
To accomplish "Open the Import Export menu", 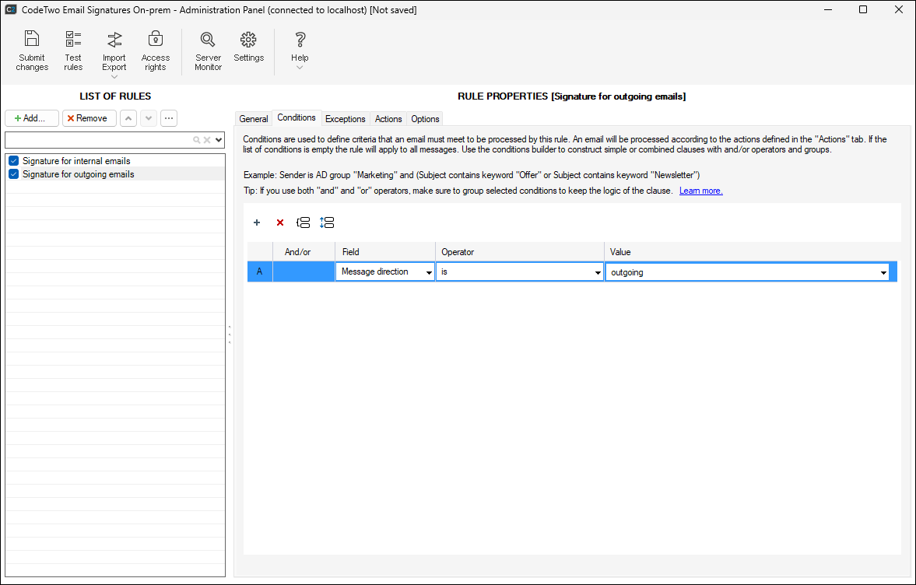I will pos(114,40).
